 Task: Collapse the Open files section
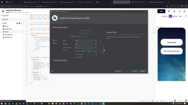coord(1,15)
